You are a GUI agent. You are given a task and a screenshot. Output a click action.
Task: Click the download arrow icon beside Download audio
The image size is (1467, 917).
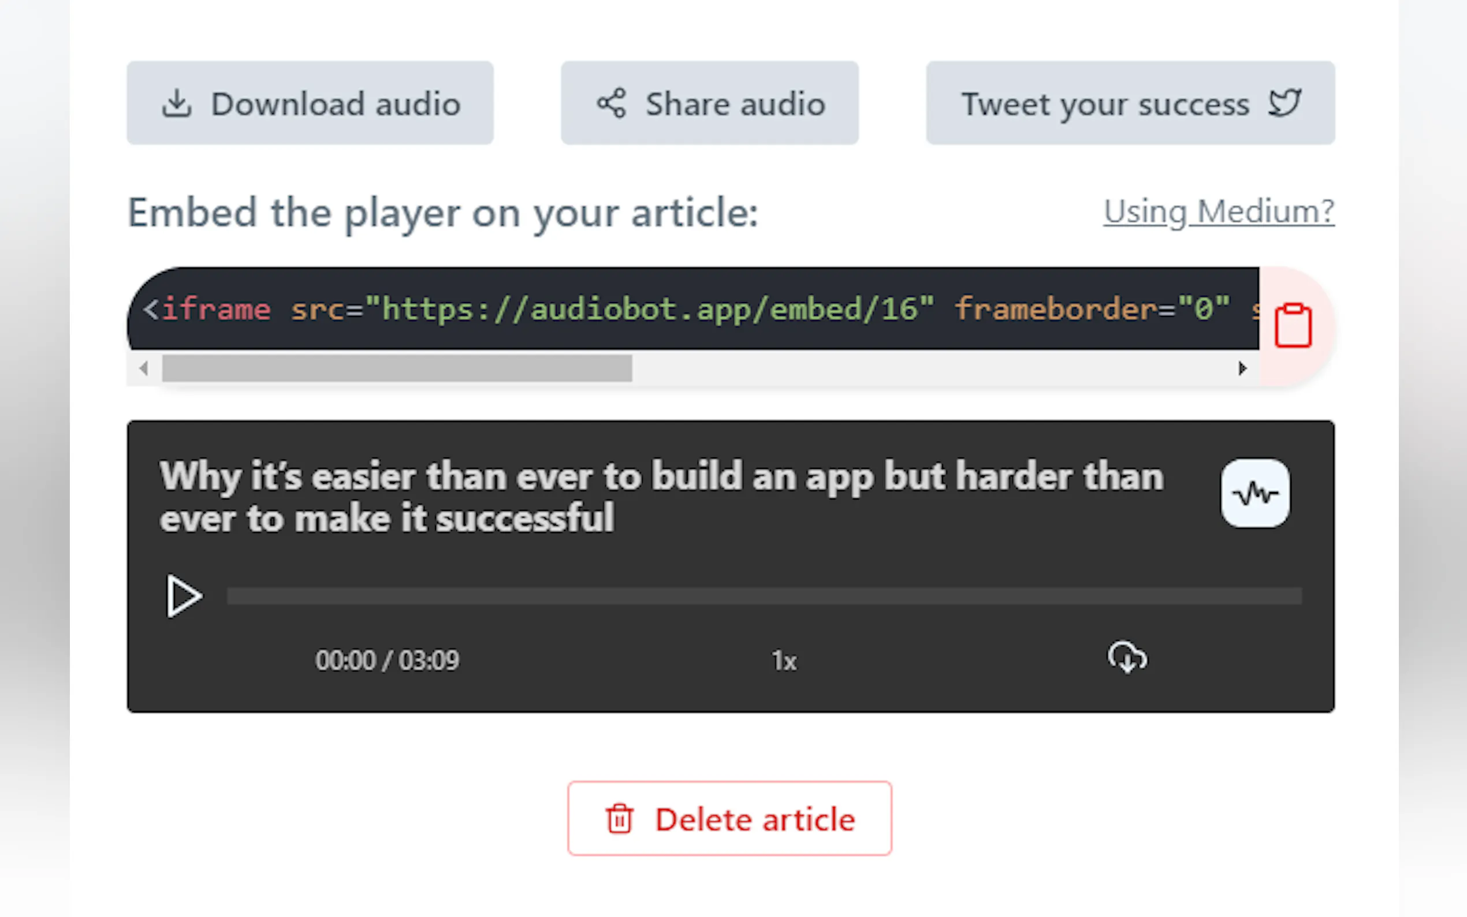[x=177, y=103]
